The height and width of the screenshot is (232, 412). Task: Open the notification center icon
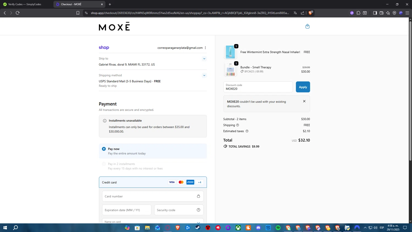(405, 228)
